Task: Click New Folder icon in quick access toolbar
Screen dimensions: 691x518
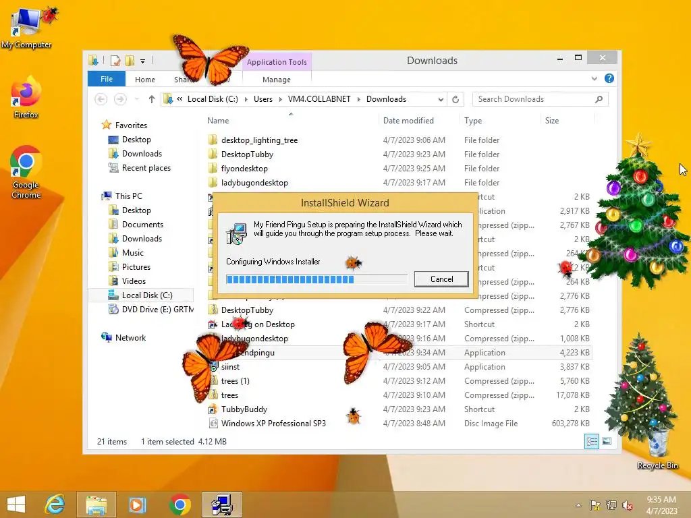Action: (130, 60)
